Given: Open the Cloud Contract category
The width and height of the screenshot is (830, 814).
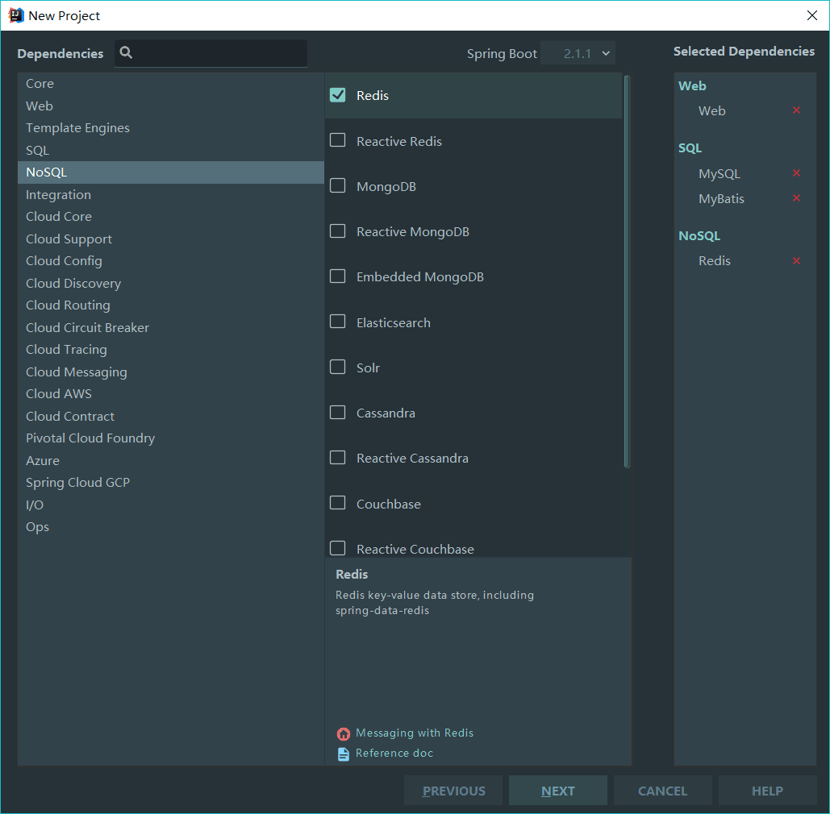Looking at the screenshot, I should click(x=170, y=416).
